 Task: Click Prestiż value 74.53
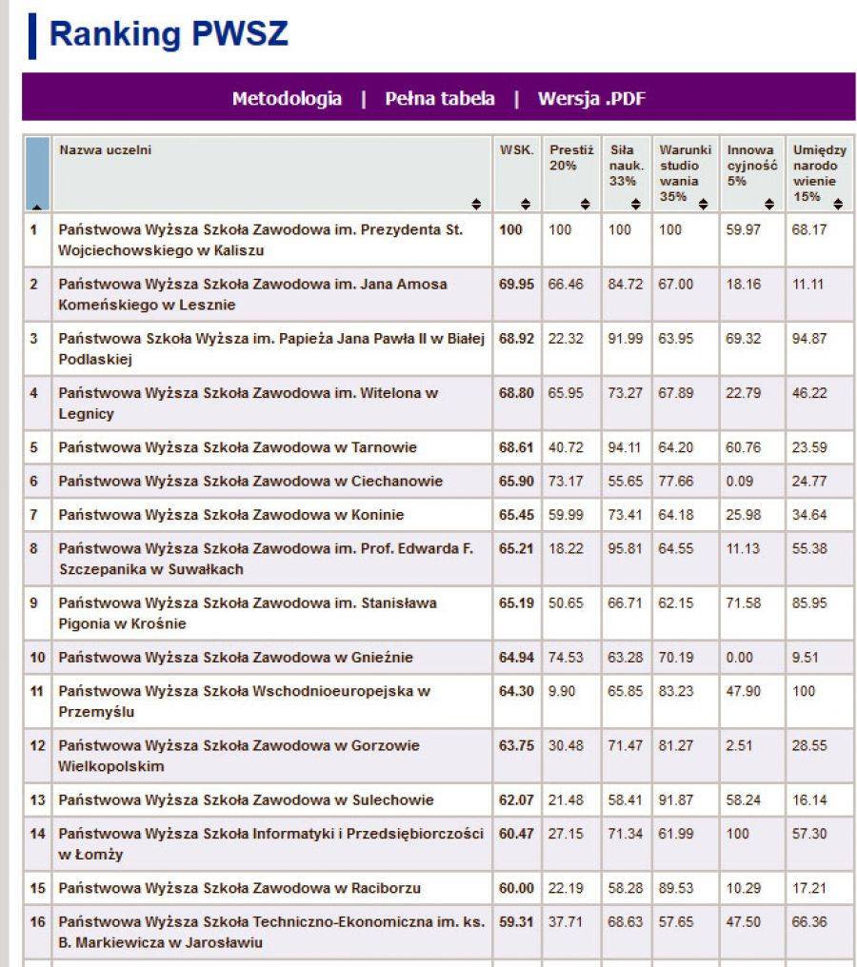(566, 658)
